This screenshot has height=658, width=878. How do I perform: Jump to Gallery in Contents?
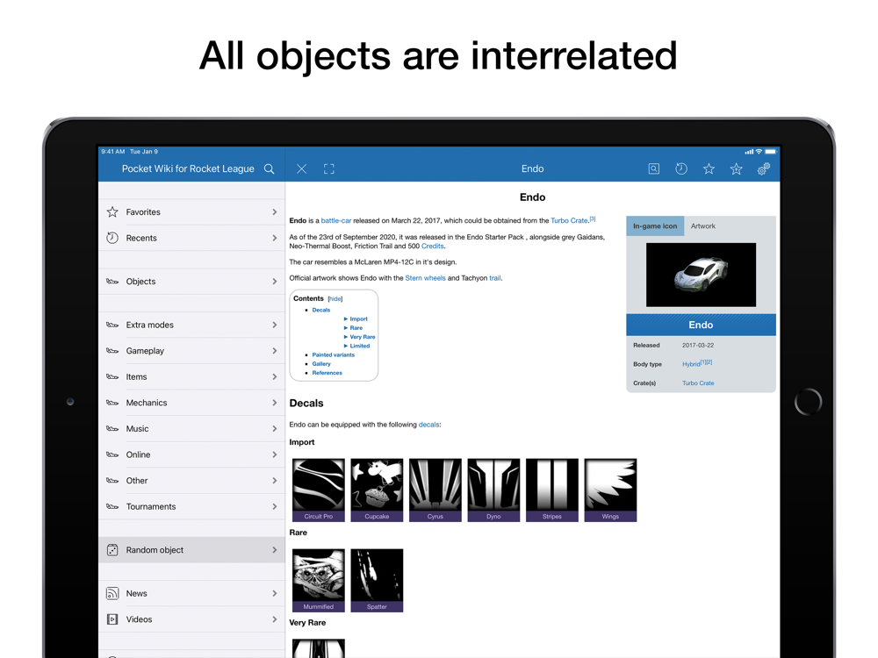[321, 364]
